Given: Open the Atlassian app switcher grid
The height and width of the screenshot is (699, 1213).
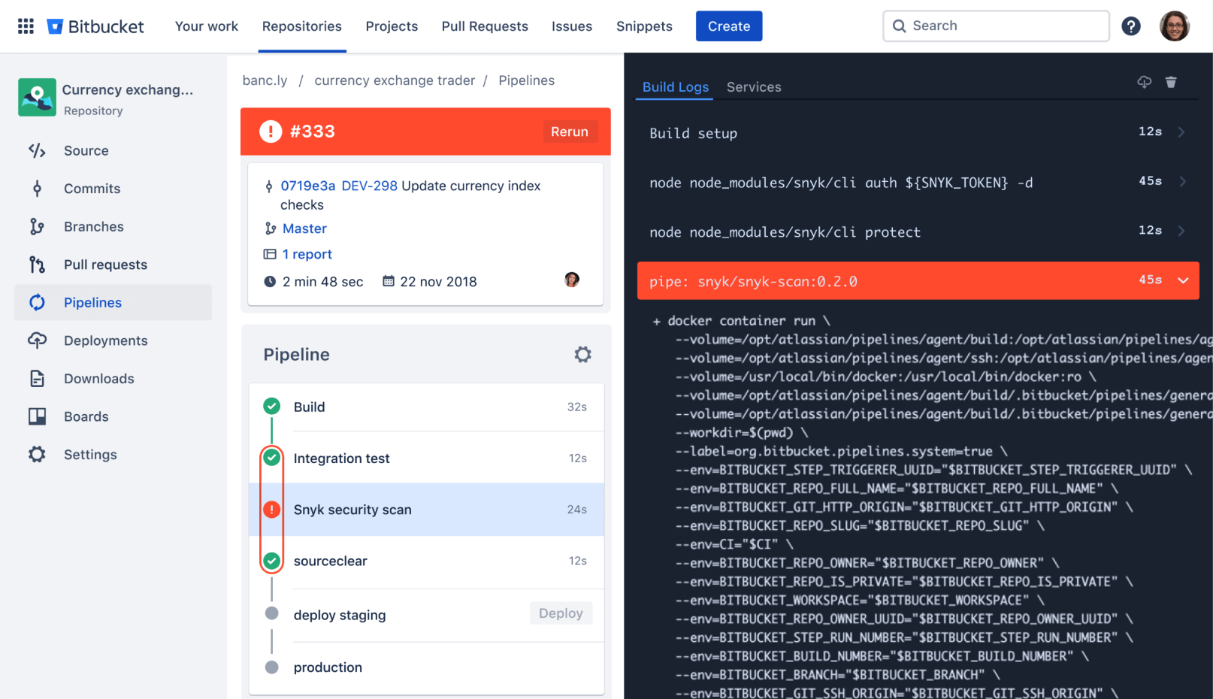Looking at the screenshot, I should tap(26, 26).
